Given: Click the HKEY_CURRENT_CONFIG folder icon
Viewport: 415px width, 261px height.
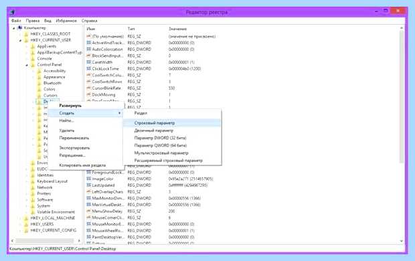Looking at the screenshot, I should pos(26,231).
